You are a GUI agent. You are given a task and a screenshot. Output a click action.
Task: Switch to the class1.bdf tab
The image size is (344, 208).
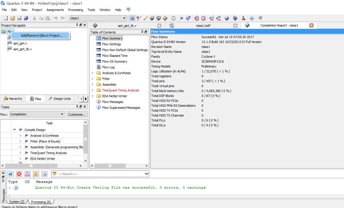click(203, 26)
